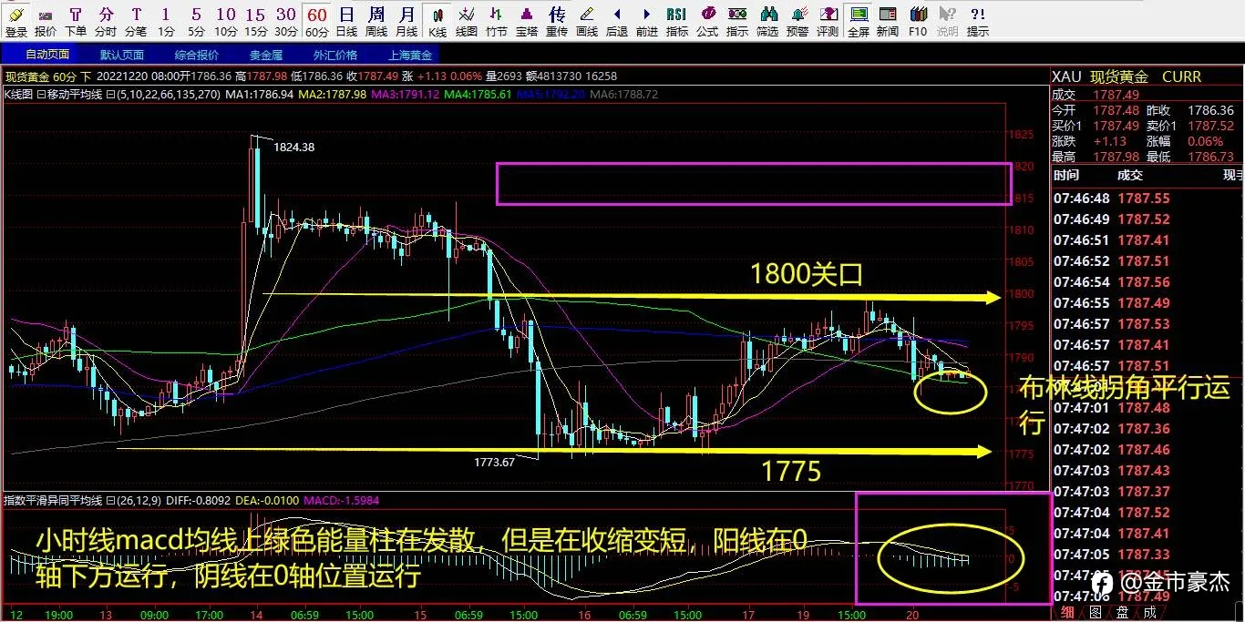Screen dimensions: 1245x622
Task: Open the 指示 signal indicator icon
Action: [x=737, y=21]
